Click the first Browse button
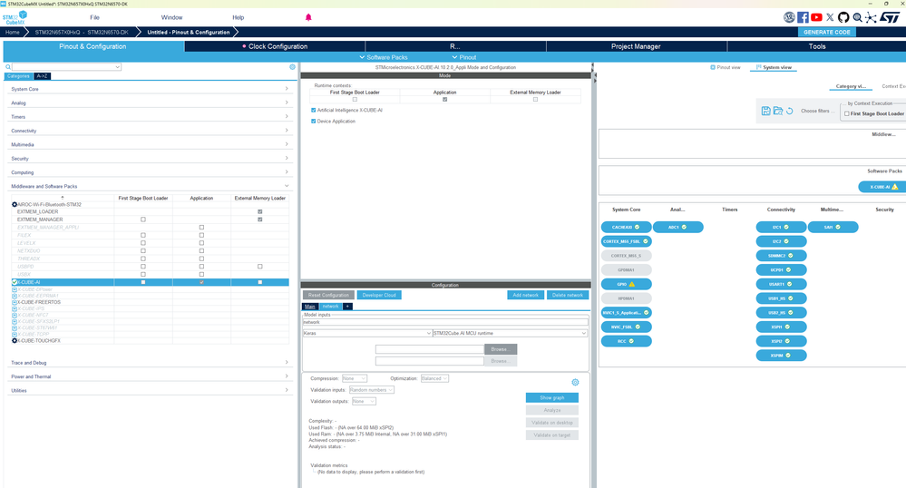This screenshot has height=488, width=906. tap(501, 349)
